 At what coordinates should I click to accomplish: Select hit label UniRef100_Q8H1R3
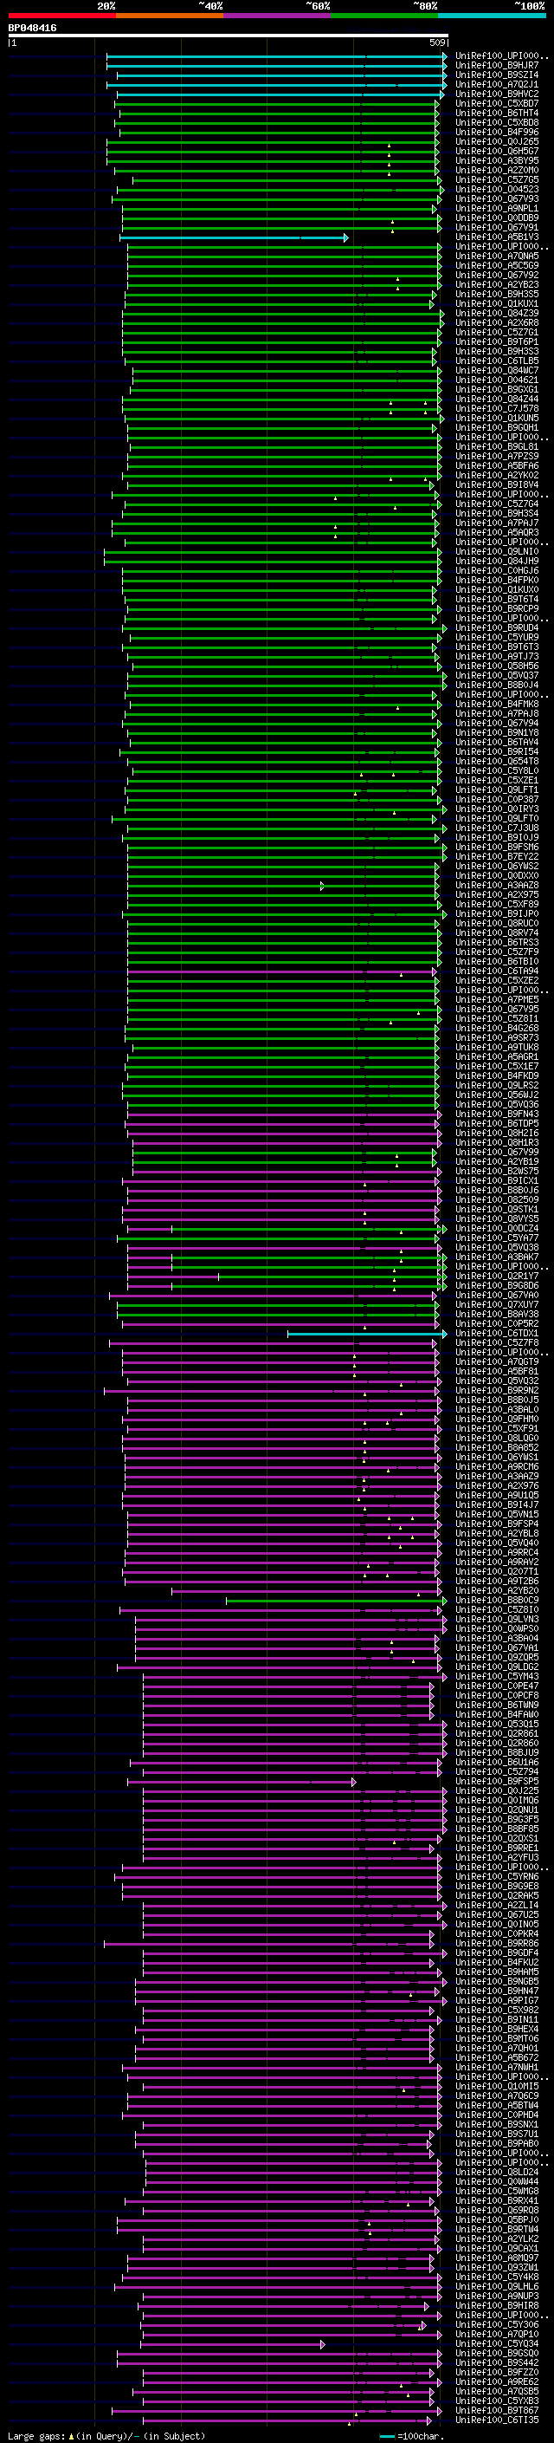[497, 1143]
